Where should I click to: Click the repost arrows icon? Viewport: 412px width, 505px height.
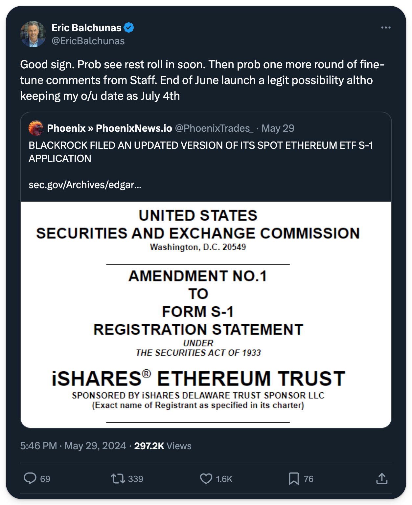point(118,478)
